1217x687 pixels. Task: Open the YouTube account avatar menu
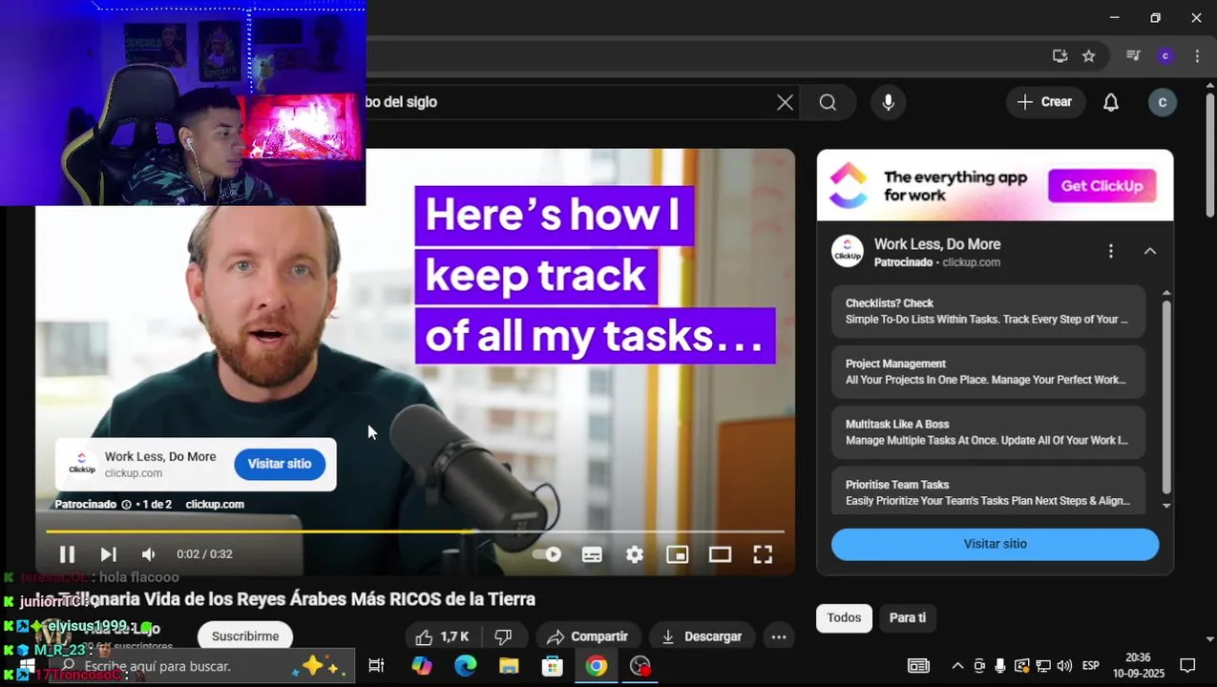[1162, 102]
